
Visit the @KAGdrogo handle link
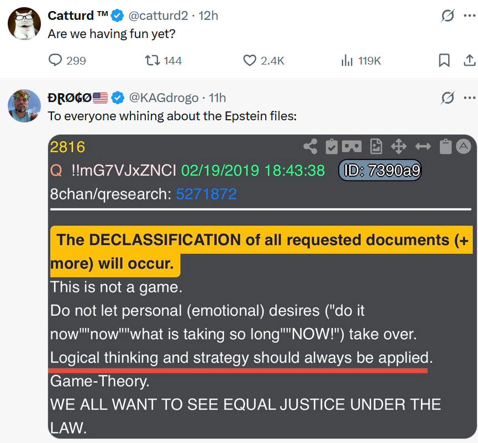click(x=164, y=98)
